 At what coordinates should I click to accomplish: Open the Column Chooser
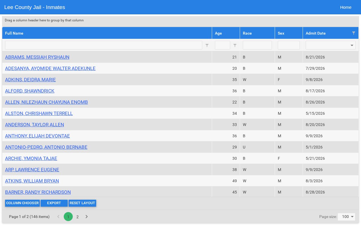click(x=22, y=203)
